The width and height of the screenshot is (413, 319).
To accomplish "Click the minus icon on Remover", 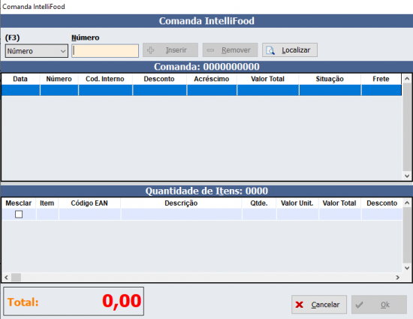I will (x=210, y=50).
